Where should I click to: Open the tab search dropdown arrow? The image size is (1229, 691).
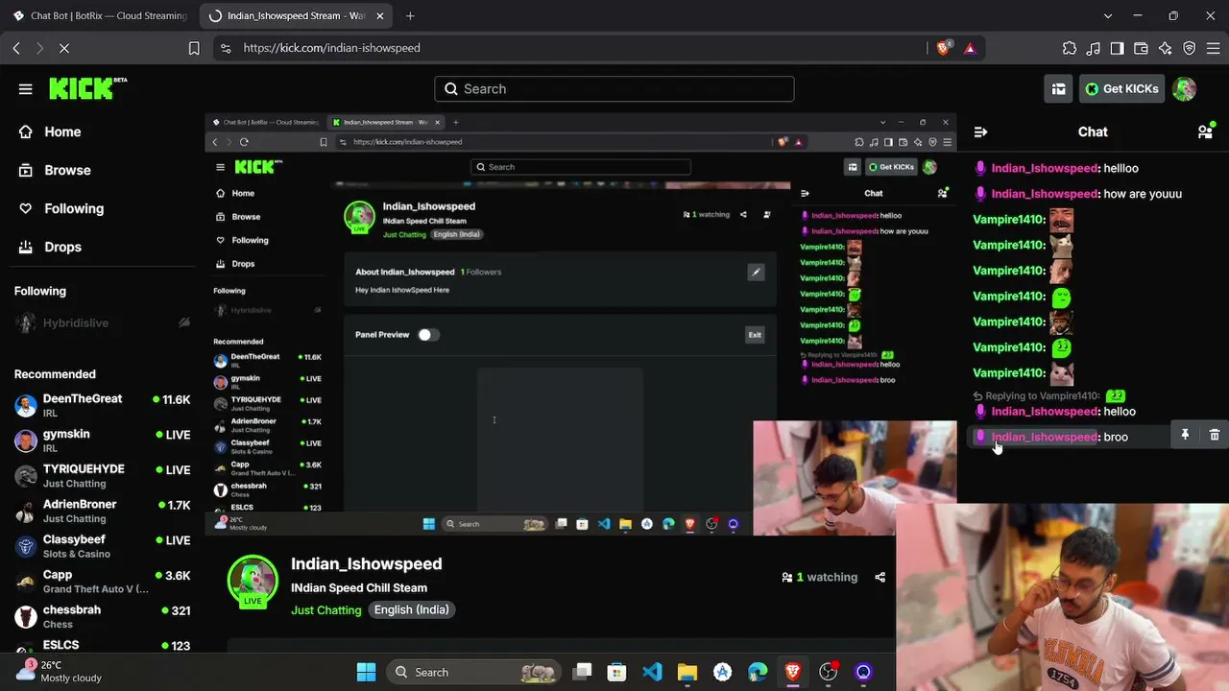pyautogui.click(x=1108, y=16)
